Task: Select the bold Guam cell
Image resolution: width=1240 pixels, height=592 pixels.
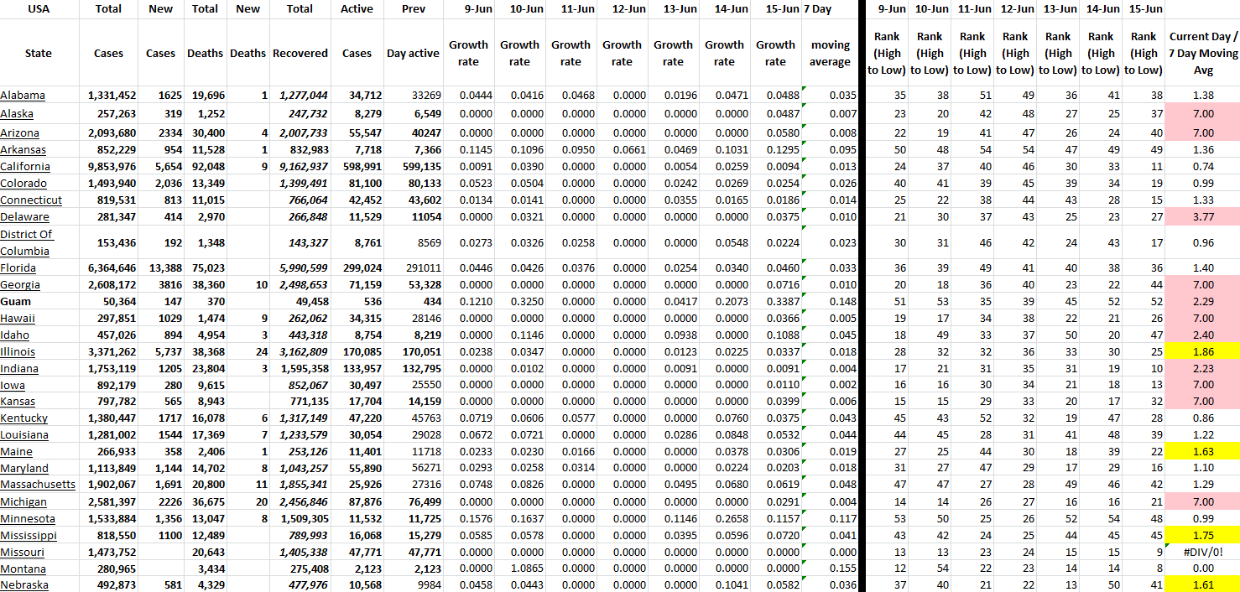Action: [x=18, y=302]
